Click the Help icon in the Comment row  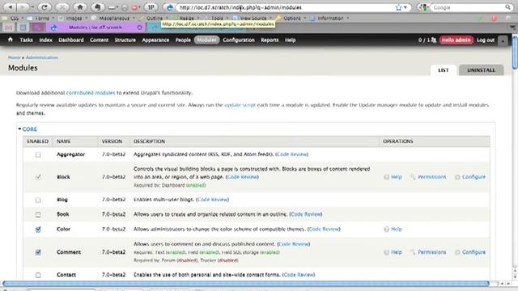(387, 252)
